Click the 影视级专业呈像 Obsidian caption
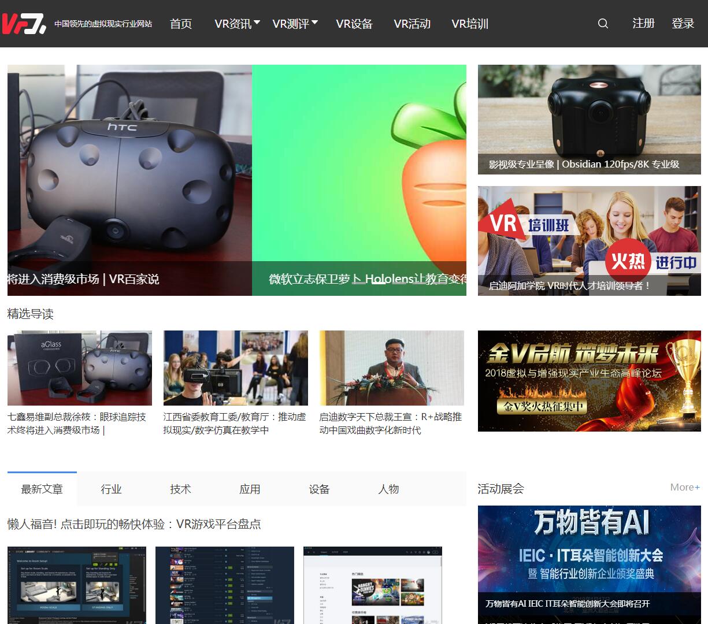Image resolution: width=708 pixels, height=624 pixels. coord(584,164)
